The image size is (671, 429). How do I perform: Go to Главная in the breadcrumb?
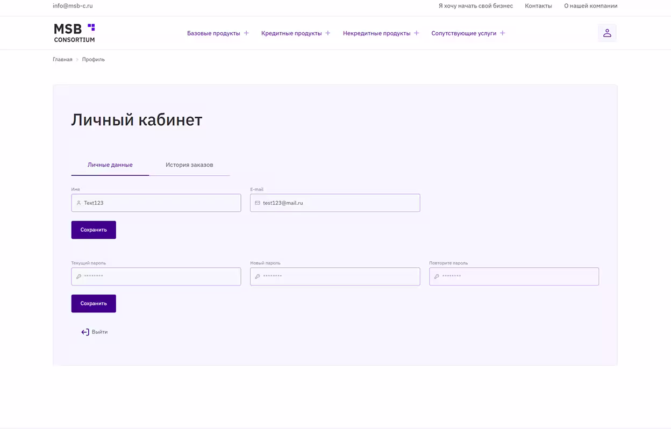tap(62, 60)
